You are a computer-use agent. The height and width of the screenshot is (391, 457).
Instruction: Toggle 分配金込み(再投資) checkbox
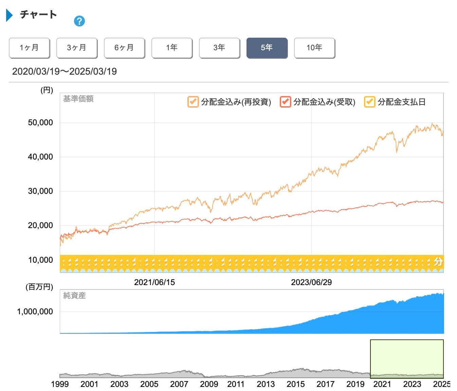193,101
